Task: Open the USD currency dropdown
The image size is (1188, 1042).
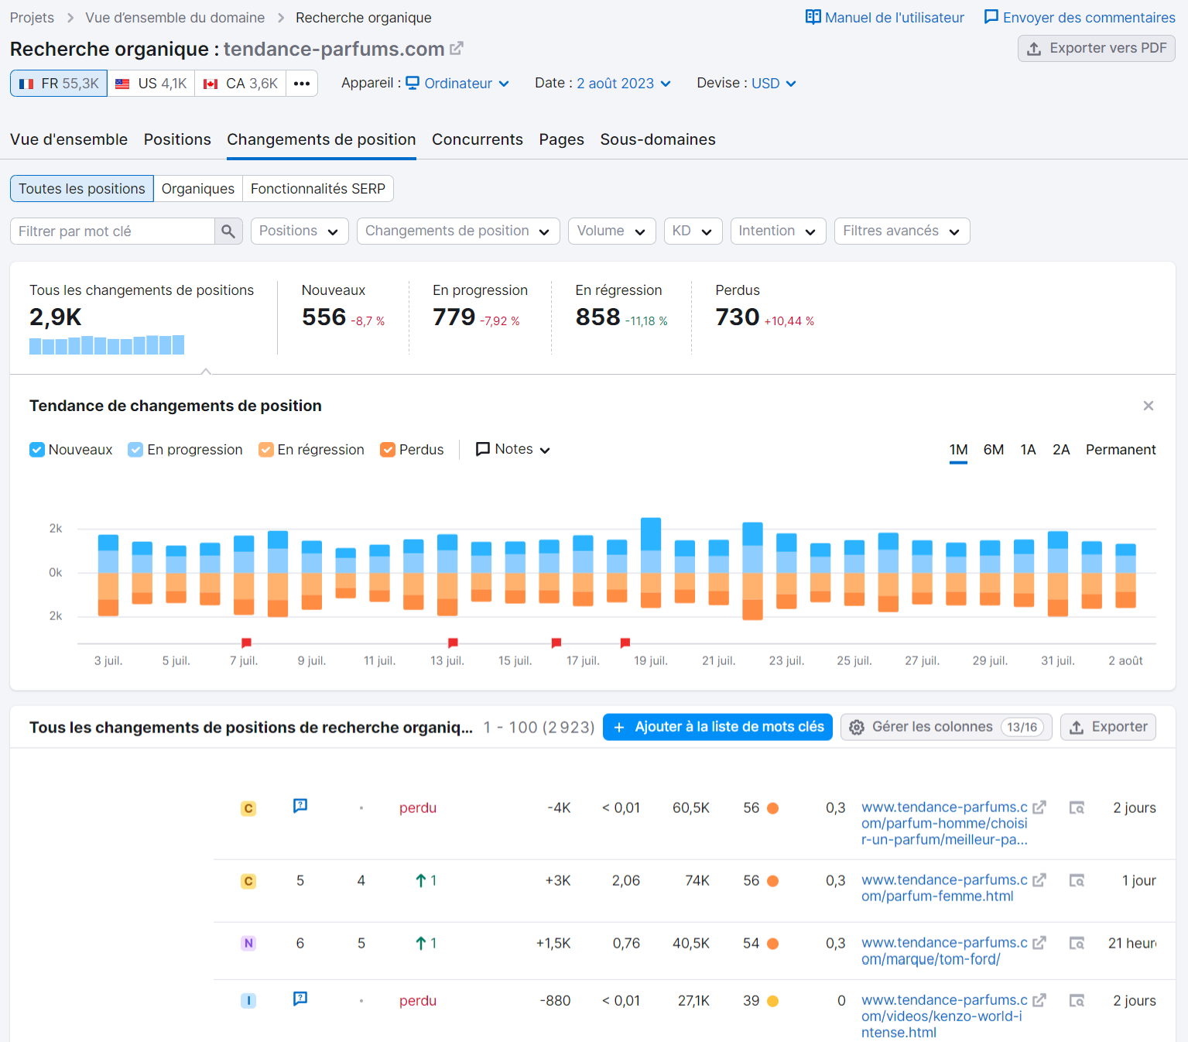Action: (774, 83)
